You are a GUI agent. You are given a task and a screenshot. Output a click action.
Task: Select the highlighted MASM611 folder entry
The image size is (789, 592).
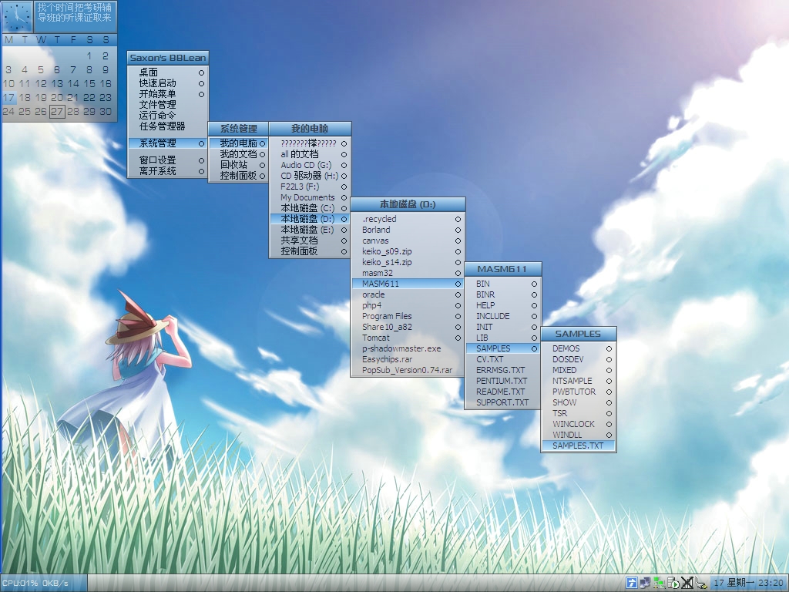[x=408, y=284]
